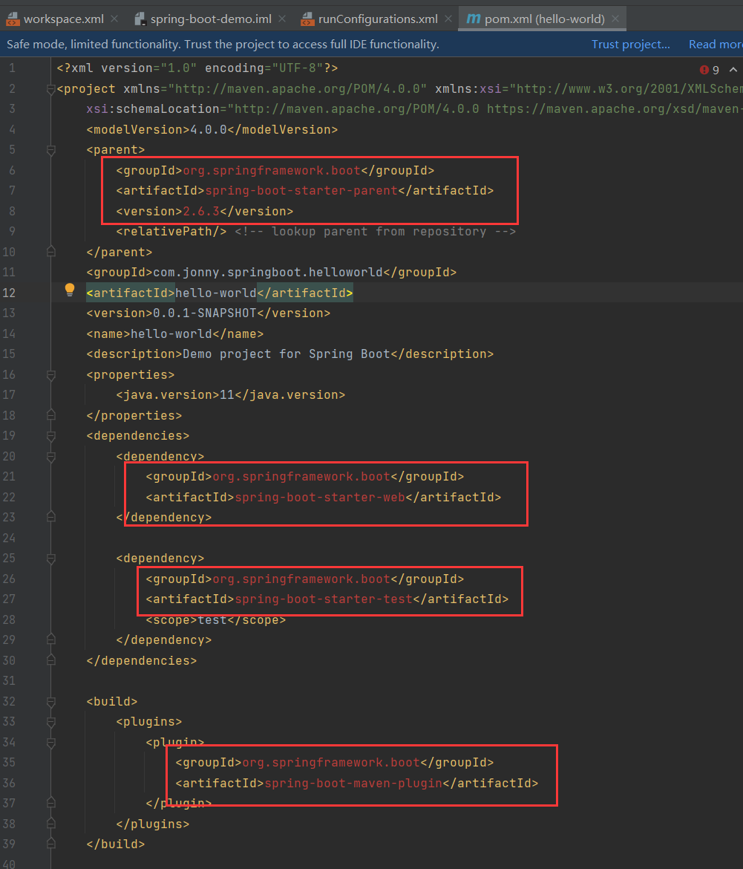Collapse the dependencies block on line 19
This screenshot has height=869, width=743.
[51, 436]
